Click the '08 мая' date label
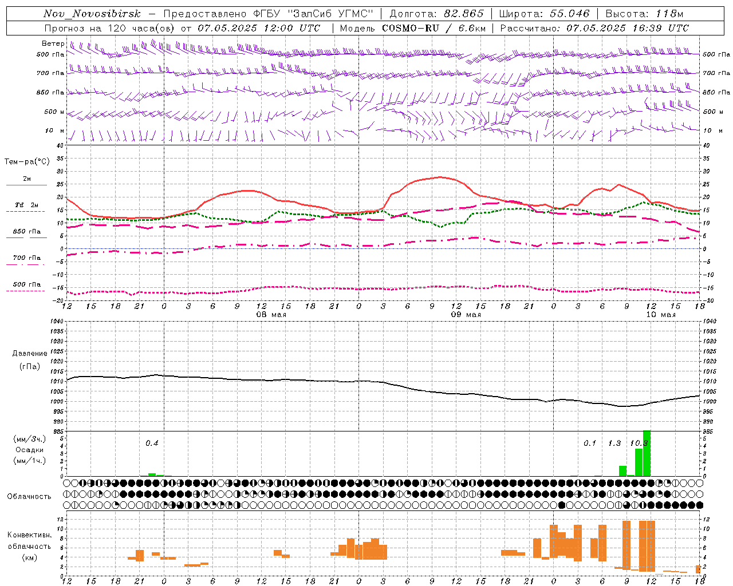This screenshot has width=733, height=586. pos(271,315)
